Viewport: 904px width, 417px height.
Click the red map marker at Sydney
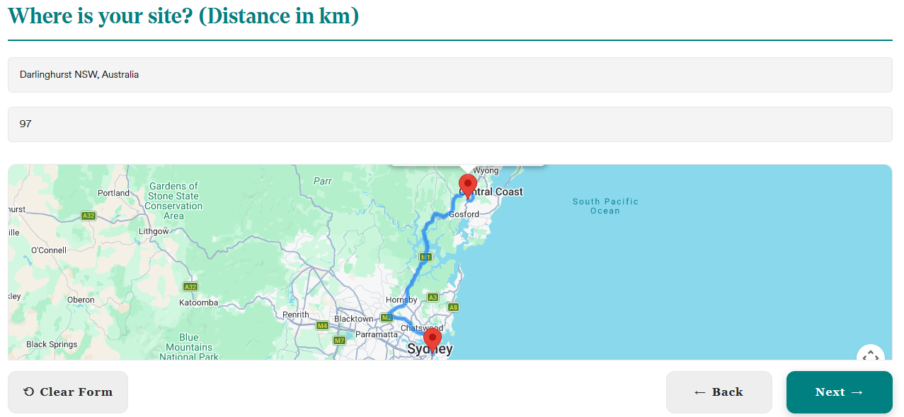pos(432,339)
